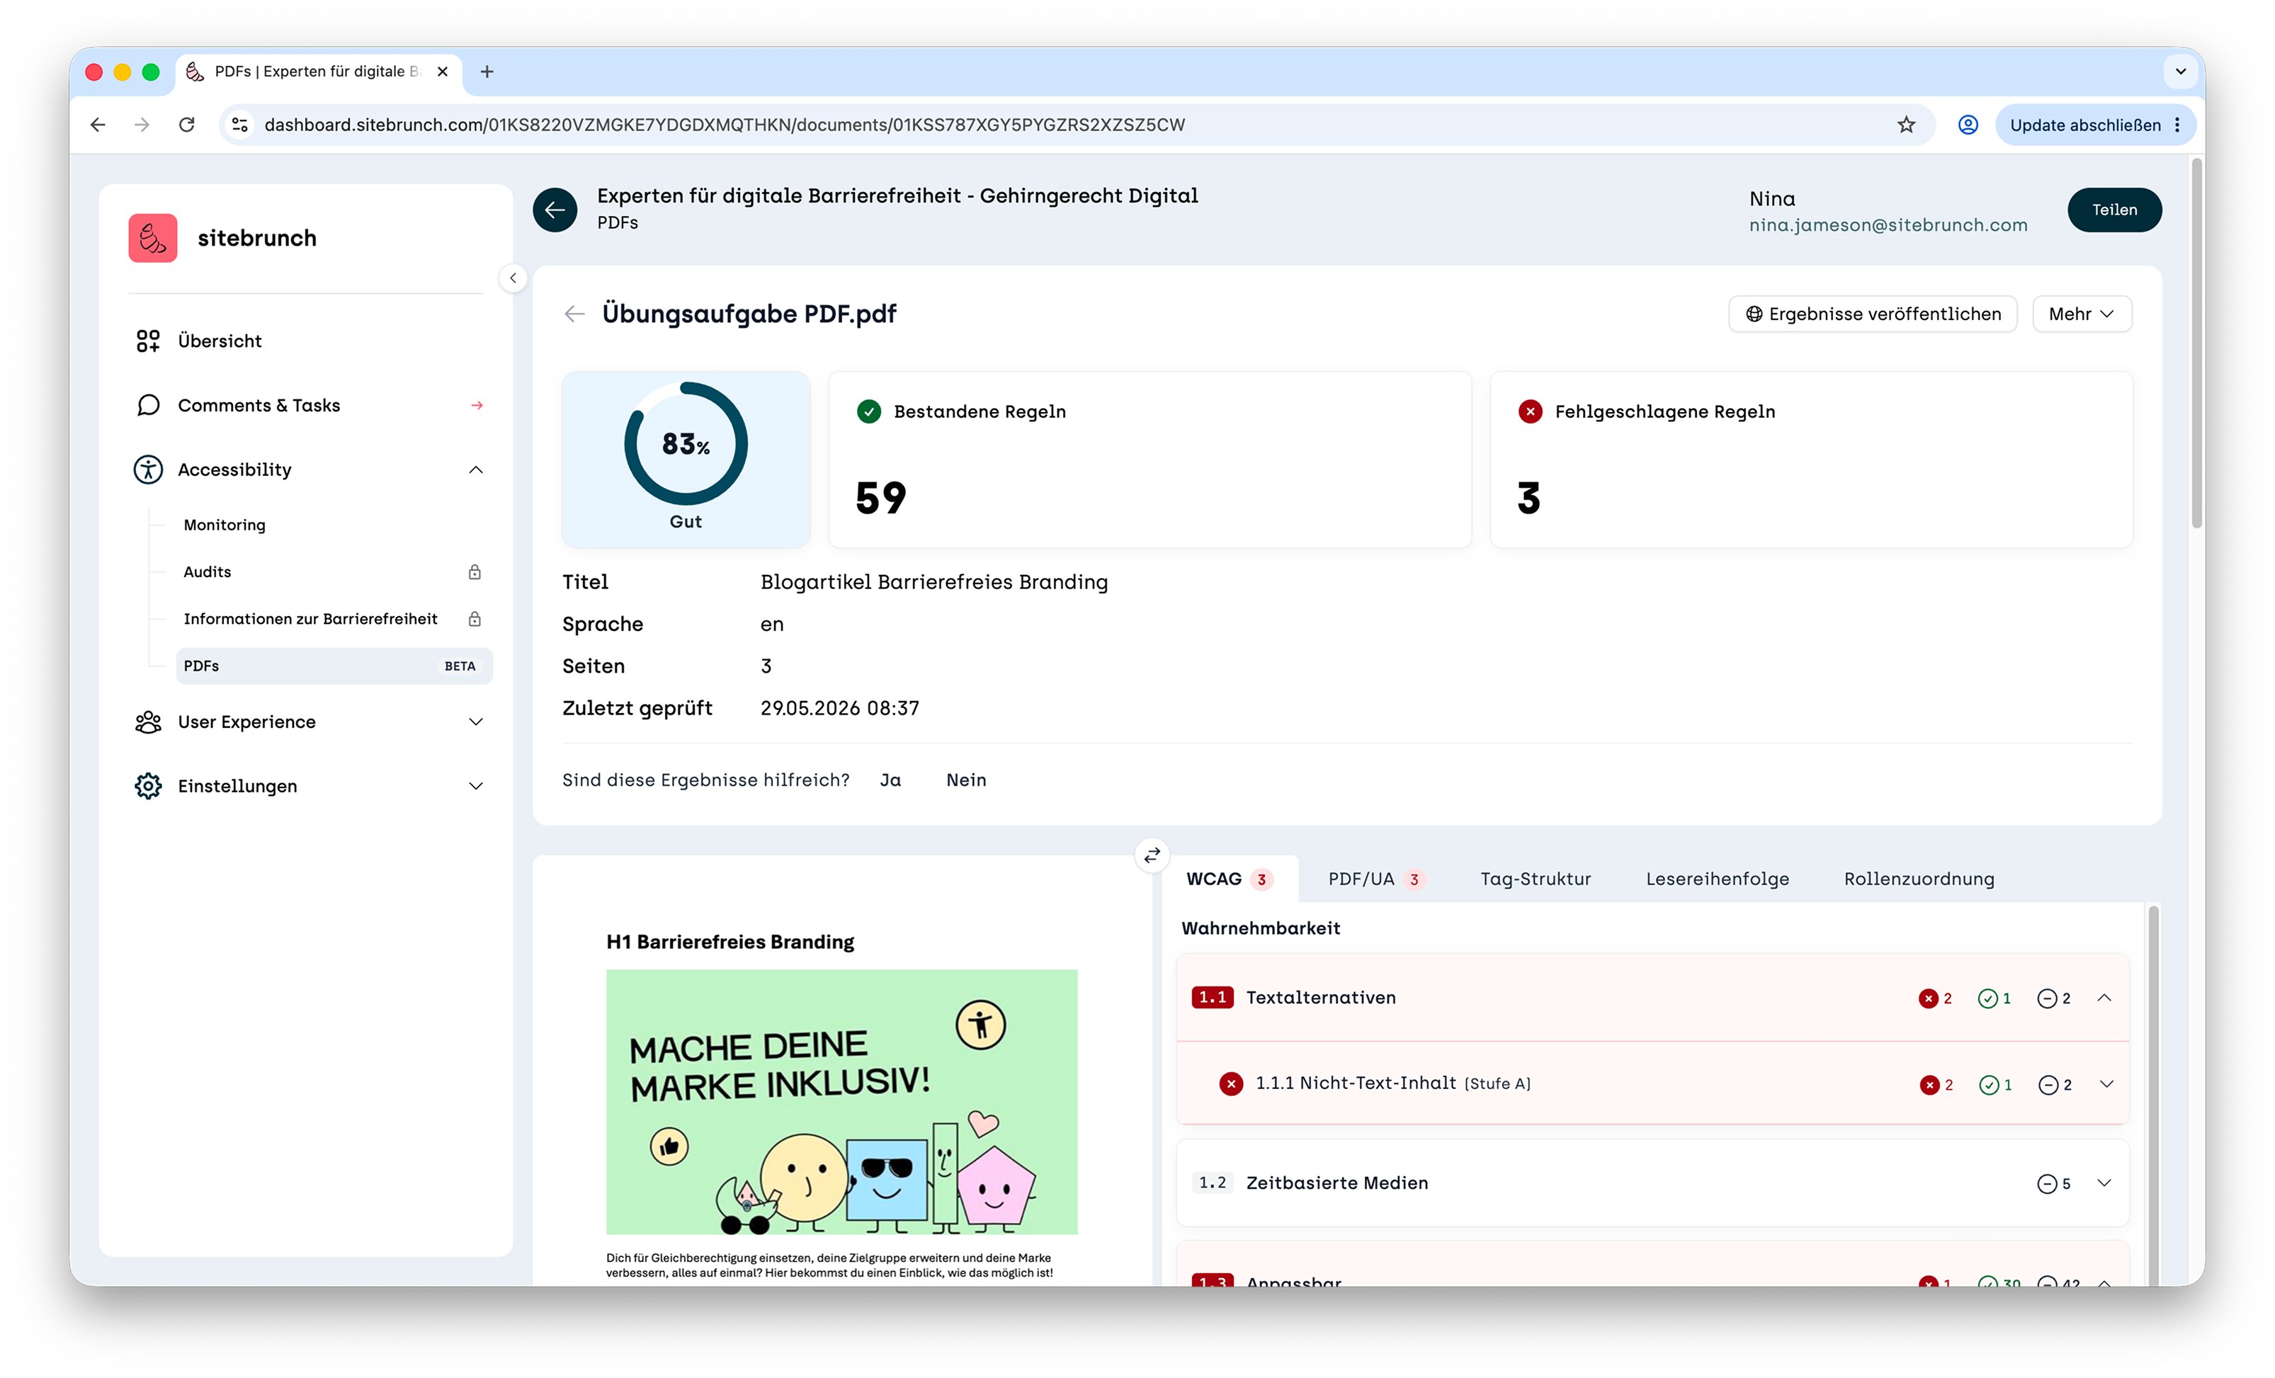Open Monitoring in the sidebar

(225, 525)
